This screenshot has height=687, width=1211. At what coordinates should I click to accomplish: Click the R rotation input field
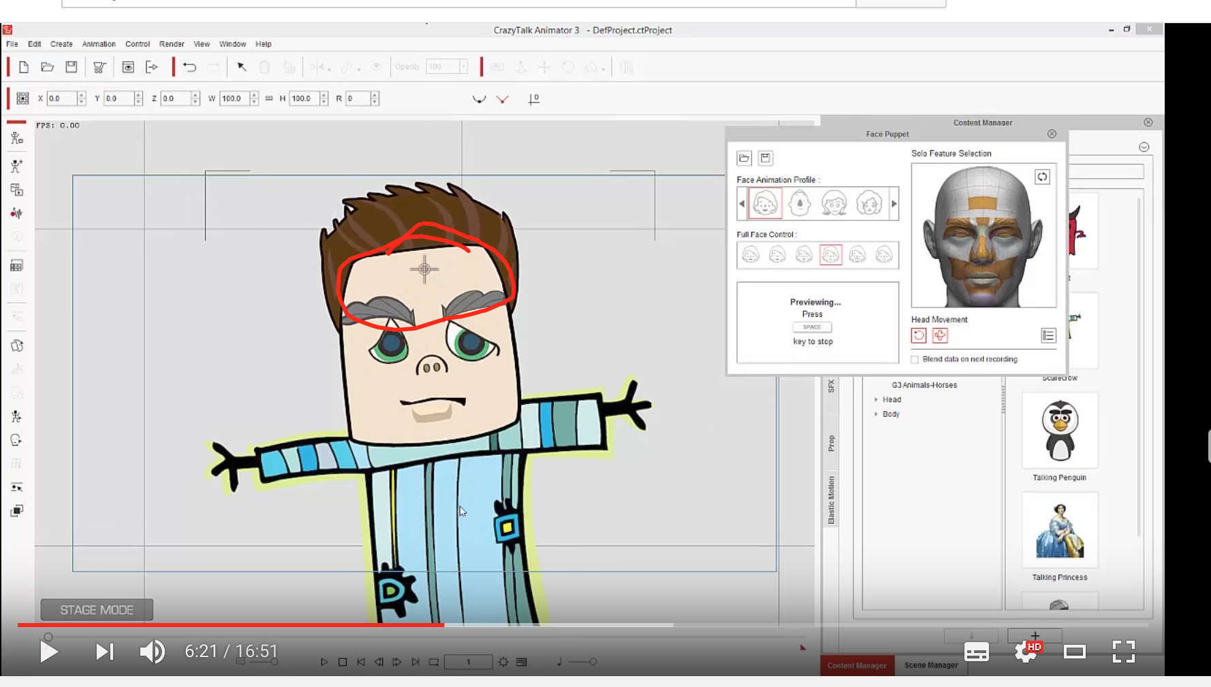(x=358, y=99)
